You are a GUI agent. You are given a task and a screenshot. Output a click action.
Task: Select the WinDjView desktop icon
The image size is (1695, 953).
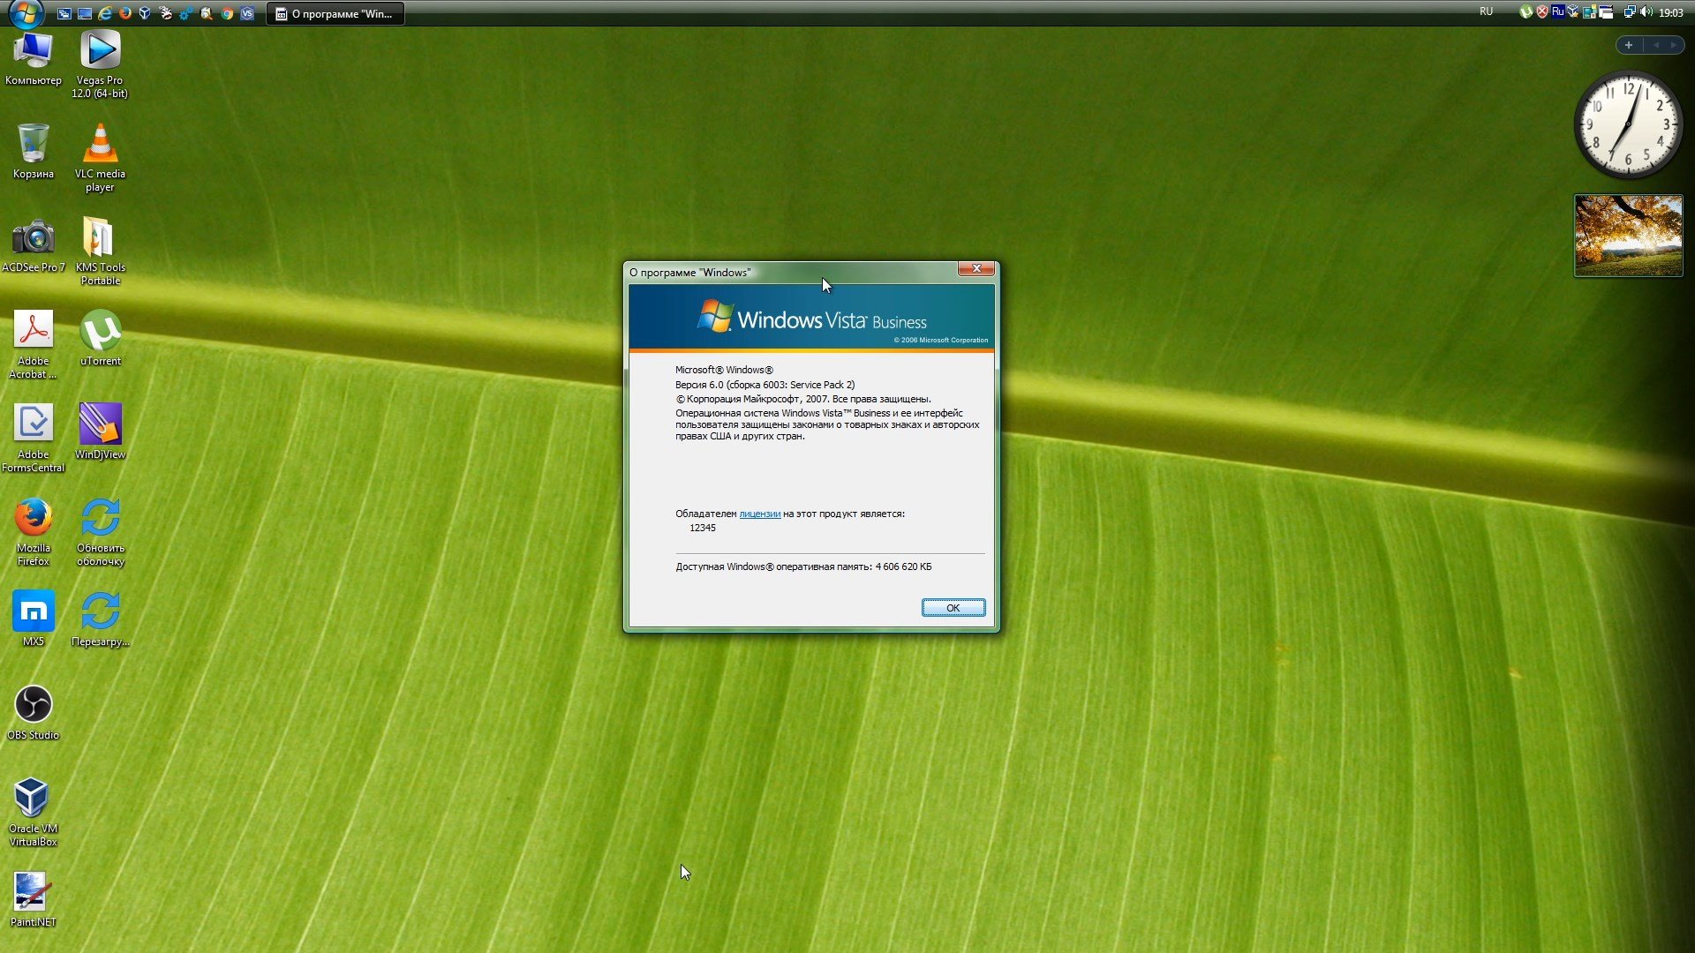100,431
